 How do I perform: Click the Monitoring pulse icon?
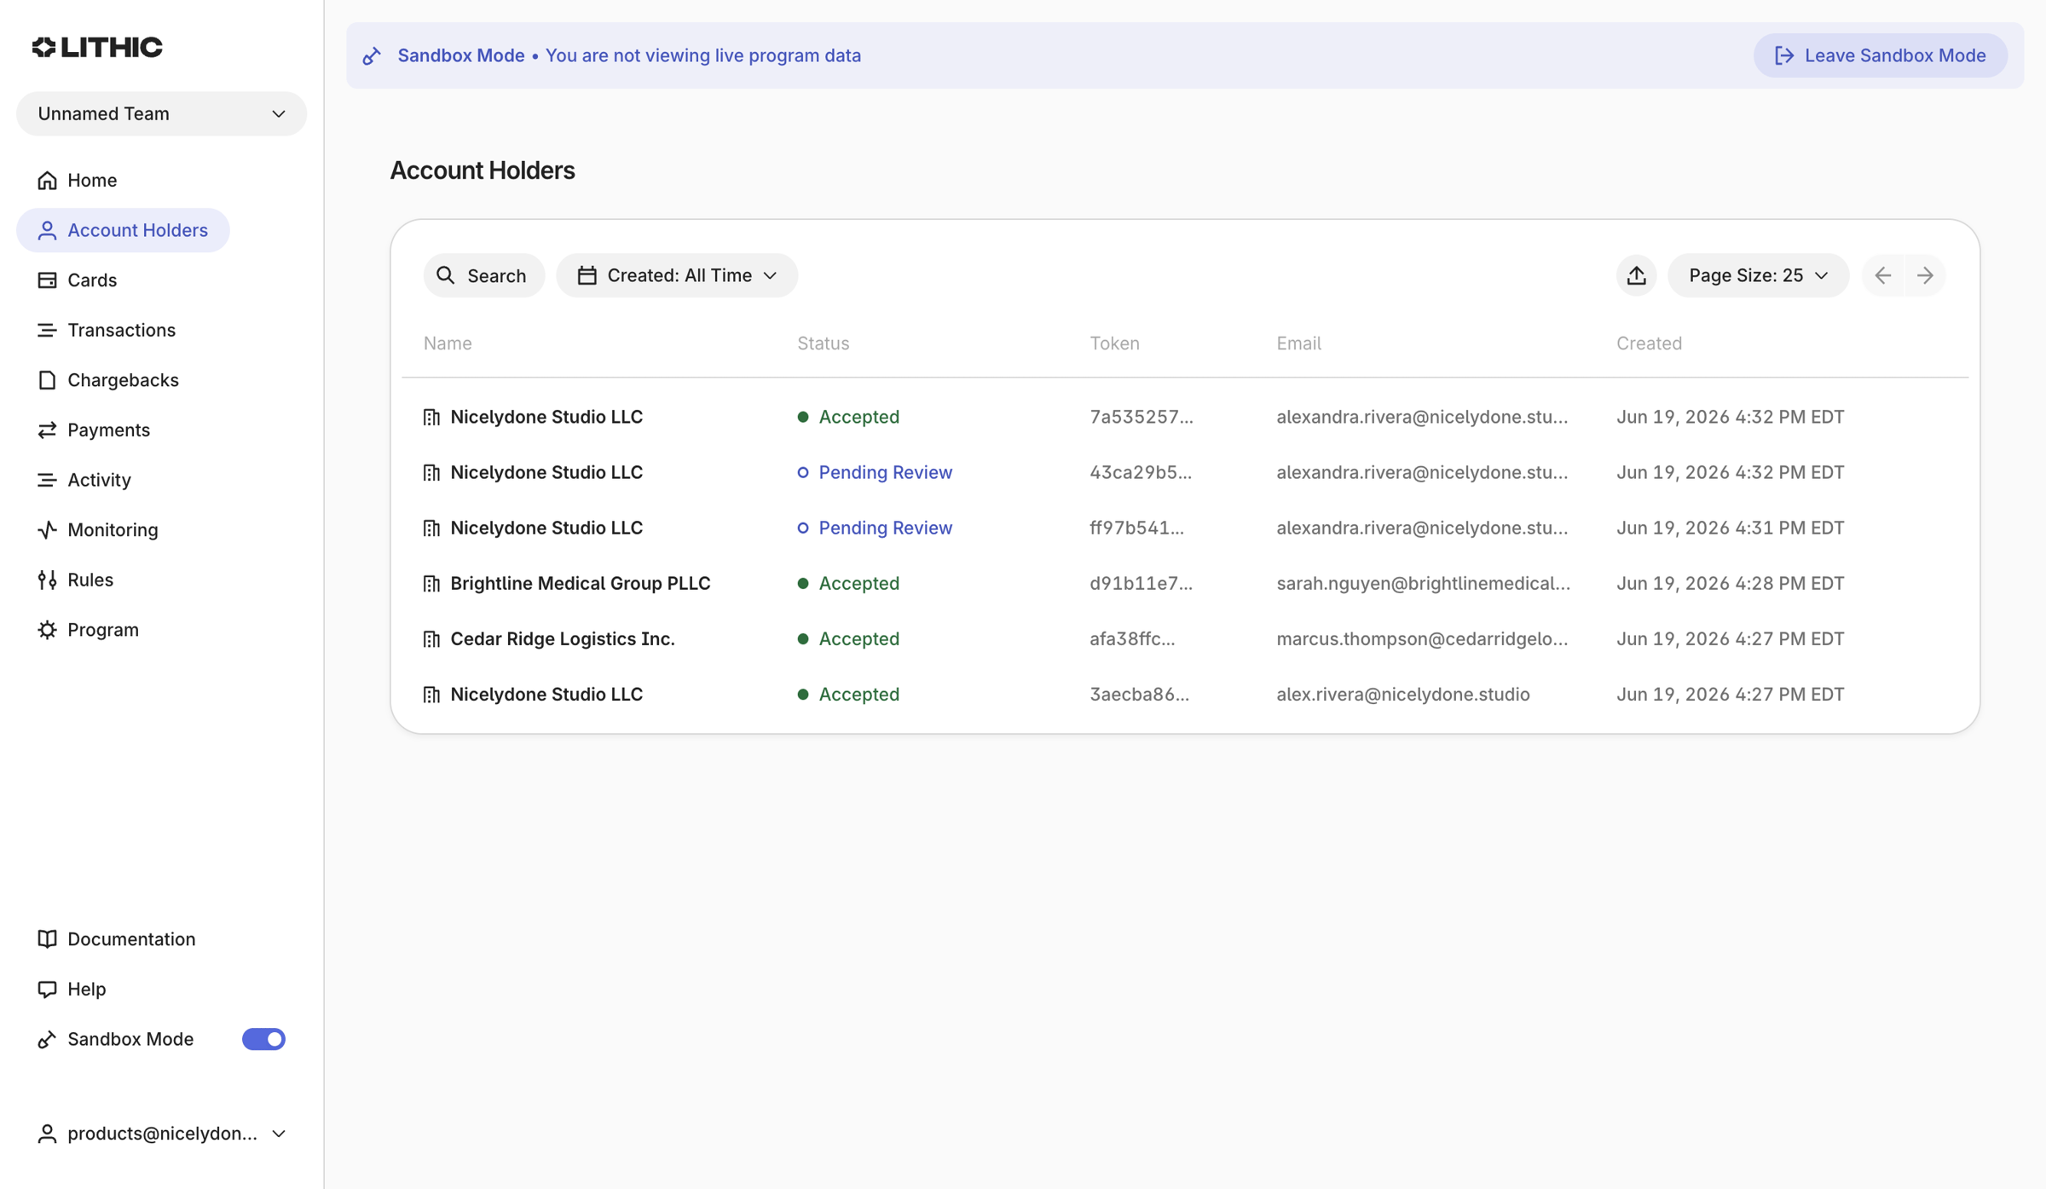47,529
